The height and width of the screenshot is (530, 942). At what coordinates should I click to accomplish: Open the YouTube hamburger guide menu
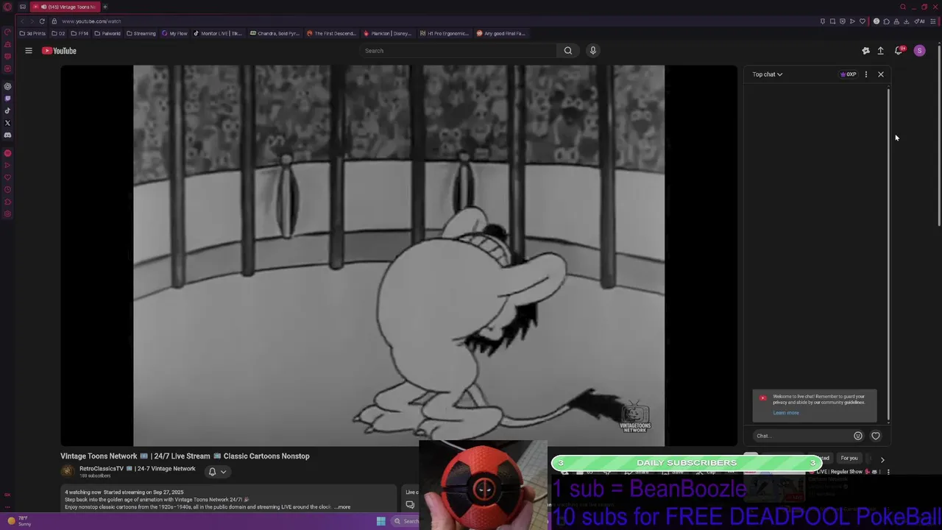(29, 51)
